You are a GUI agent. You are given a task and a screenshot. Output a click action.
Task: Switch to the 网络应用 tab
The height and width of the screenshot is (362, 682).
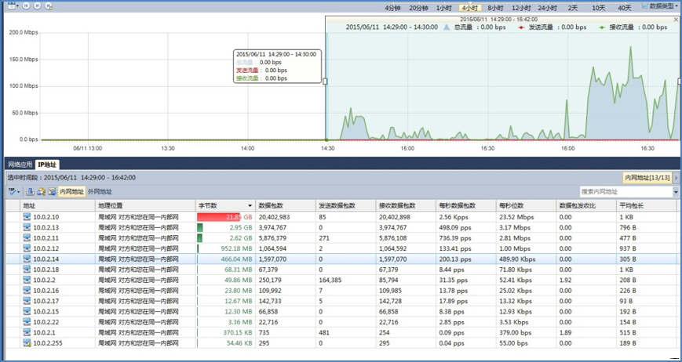click(20, 165)
